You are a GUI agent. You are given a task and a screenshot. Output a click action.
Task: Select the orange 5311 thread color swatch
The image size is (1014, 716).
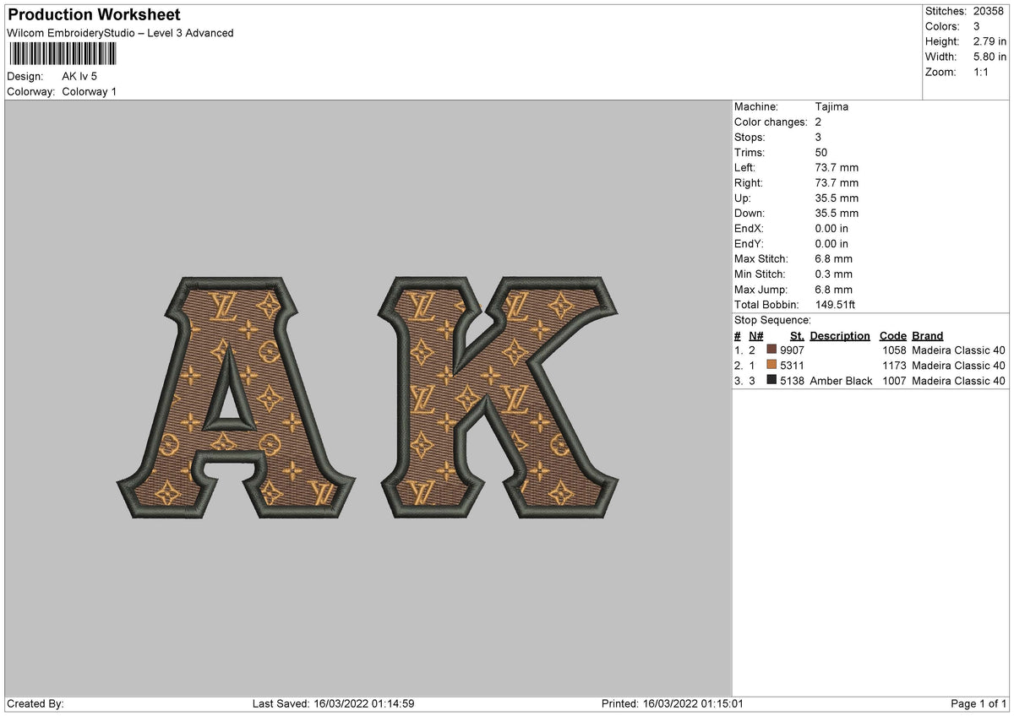[x=771, y=366]
